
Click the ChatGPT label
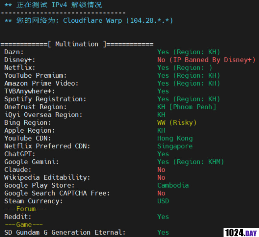20,154
